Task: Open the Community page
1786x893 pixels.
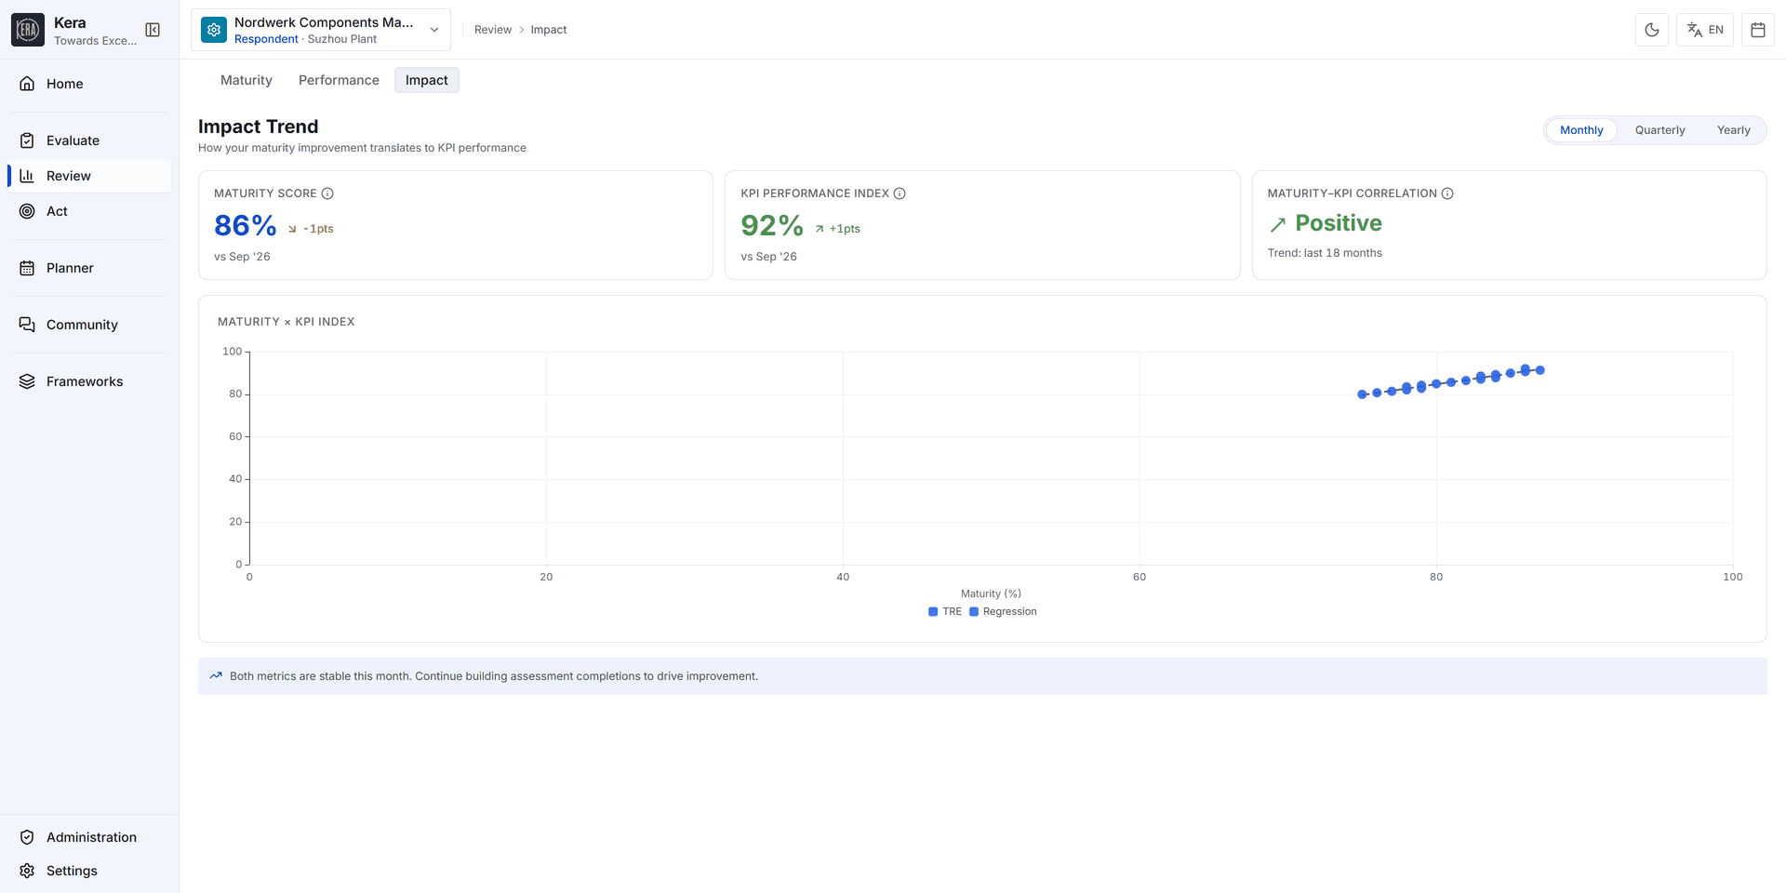Action: click(x=89, y=325)
